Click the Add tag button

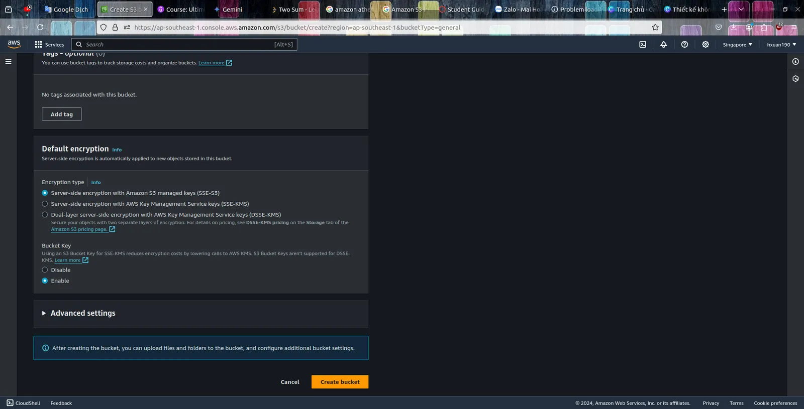61,114
